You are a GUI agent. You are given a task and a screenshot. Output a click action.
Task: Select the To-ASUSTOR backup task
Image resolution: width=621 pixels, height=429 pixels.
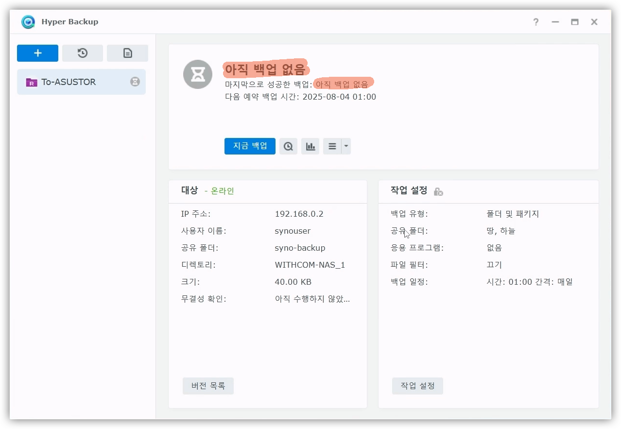[69, 82]
